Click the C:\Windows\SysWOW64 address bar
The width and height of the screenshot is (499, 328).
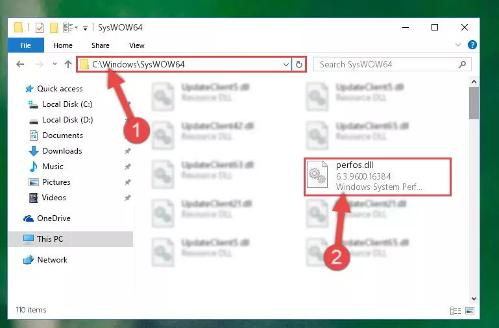coord(184,65)
